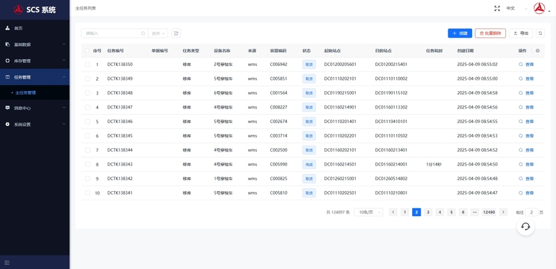Go to page 6
Screen dimensions: 556x269
[463, 212]
